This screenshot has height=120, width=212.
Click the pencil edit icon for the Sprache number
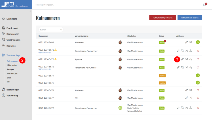182,59
